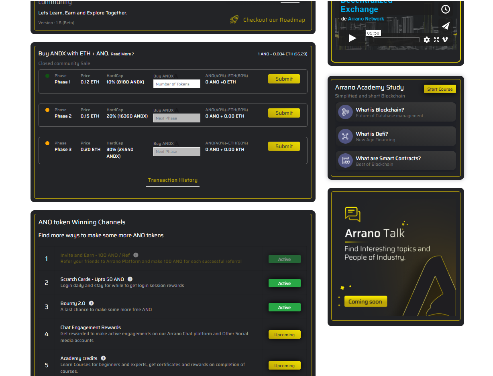Open the Arrano Network link on video
Viewport: 493px width, 376px height.
366,19
